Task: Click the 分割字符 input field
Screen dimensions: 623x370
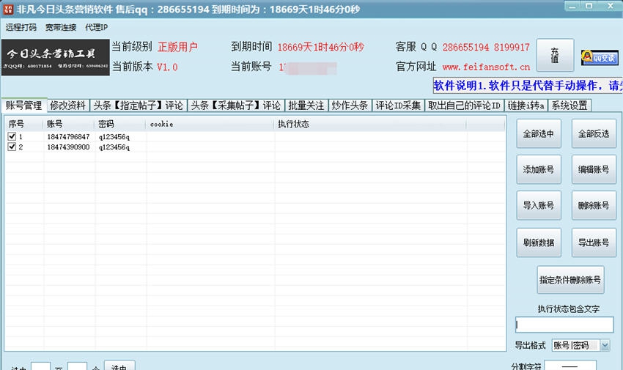Action: 570,365
